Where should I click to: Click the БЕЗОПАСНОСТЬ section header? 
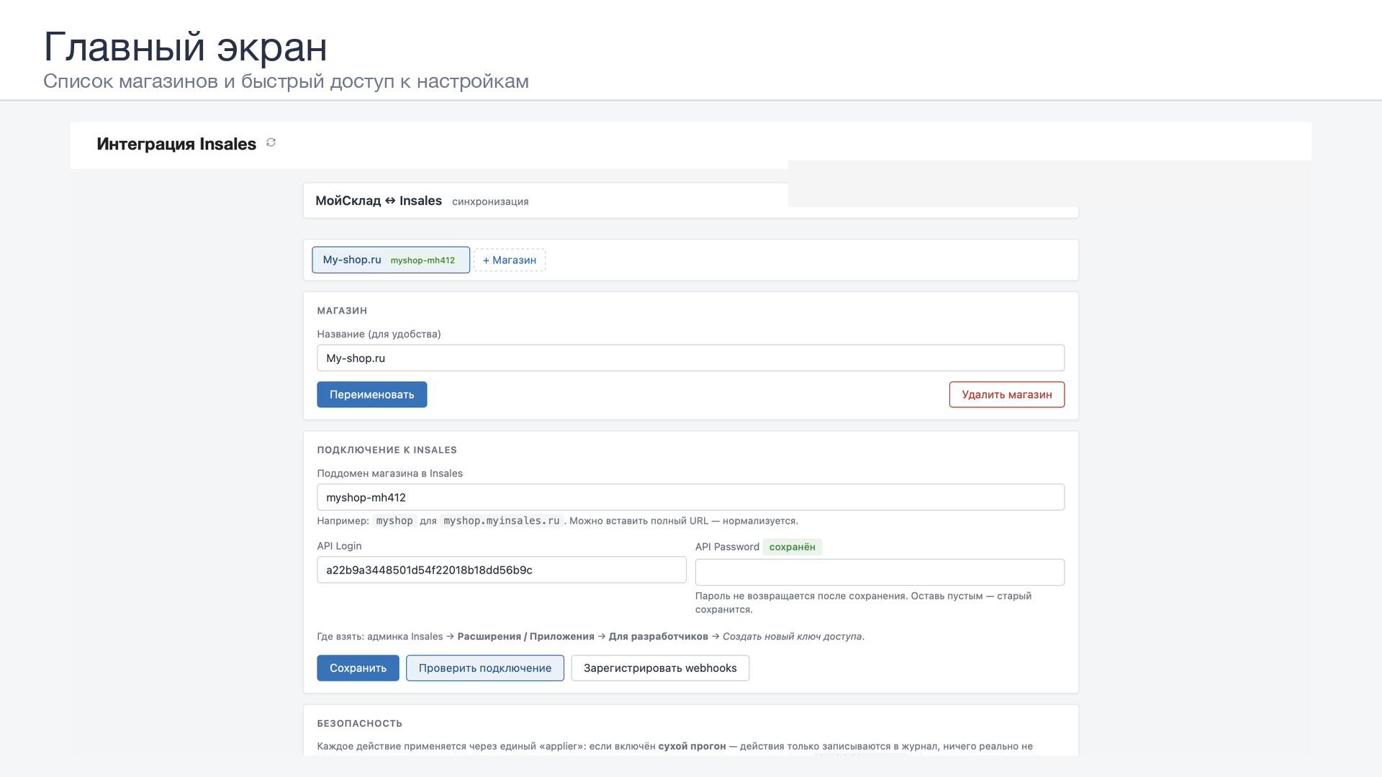point(360,723)
